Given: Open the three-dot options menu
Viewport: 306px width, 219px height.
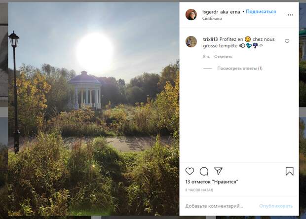Looking at the screenshot, I should (290, 15).
